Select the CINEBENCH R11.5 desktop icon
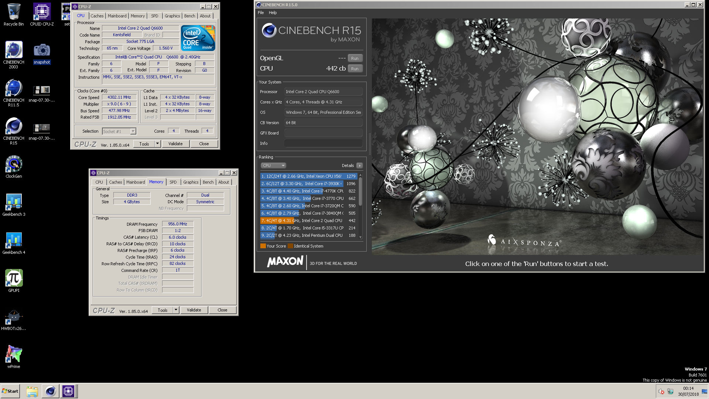Viewport: 709px width, 399px height. point(14,93)
